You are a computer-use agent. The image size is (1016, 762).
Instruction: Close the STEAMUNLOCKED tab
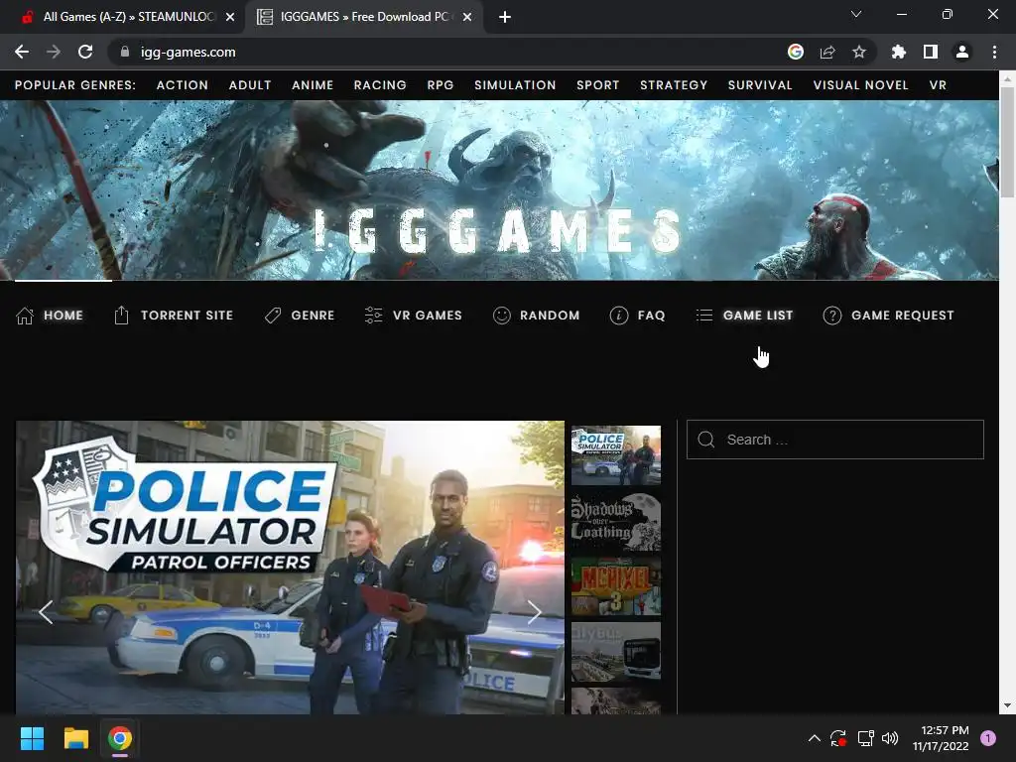(230, 17)
